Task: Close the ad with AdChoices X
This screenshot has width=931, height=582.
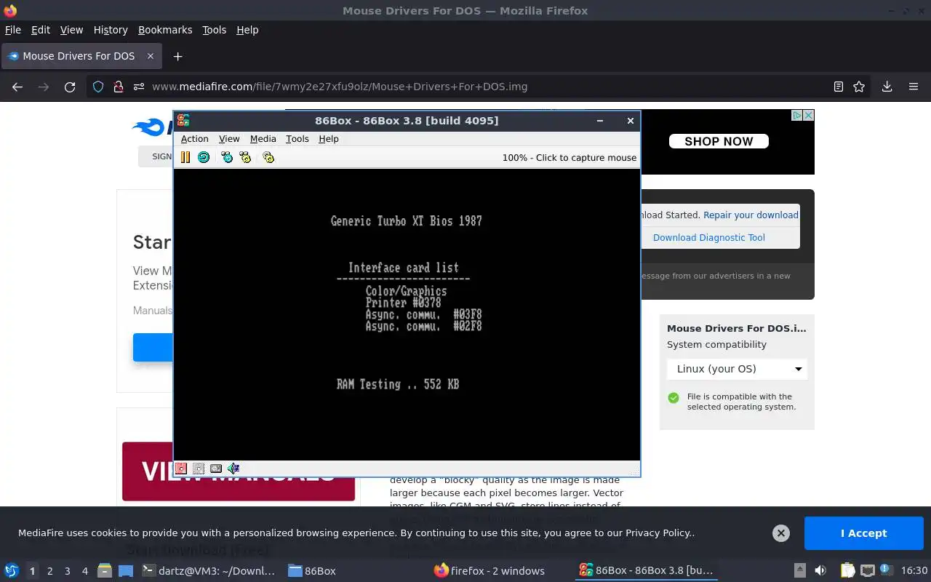Action: (808, 116)
